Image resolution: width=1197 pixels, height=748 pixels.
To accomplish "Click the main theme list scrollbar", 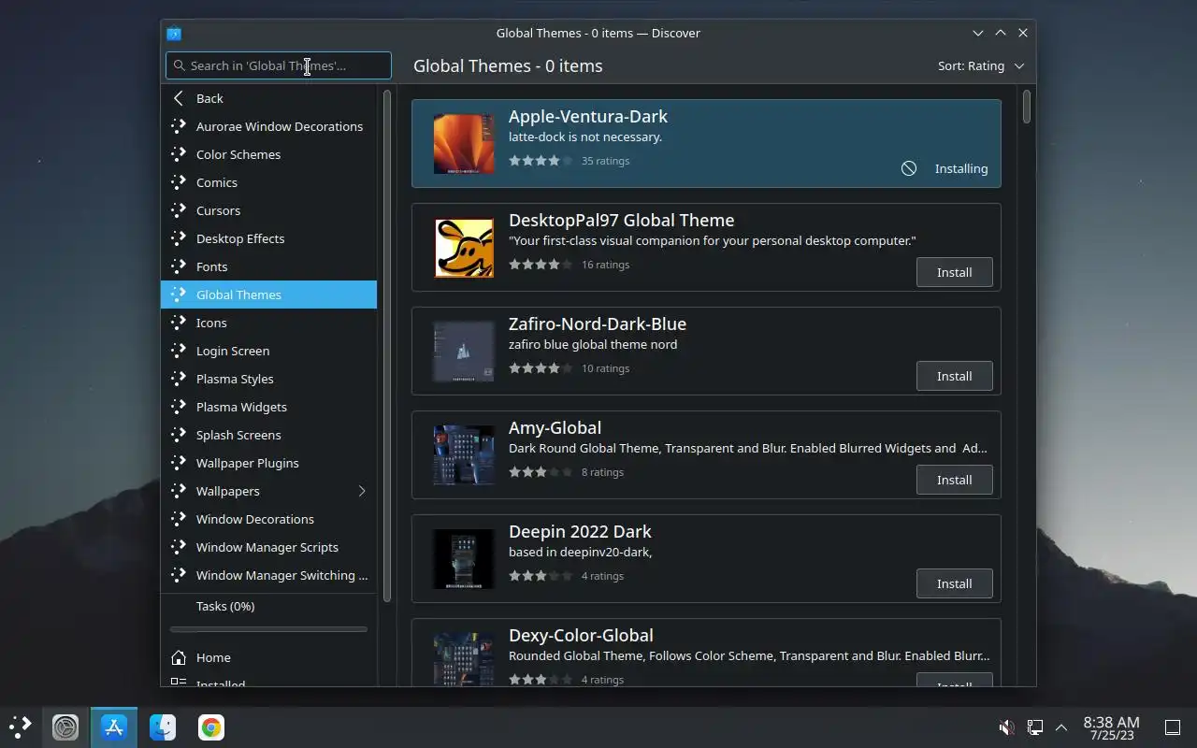I will tap(1027, 107).
